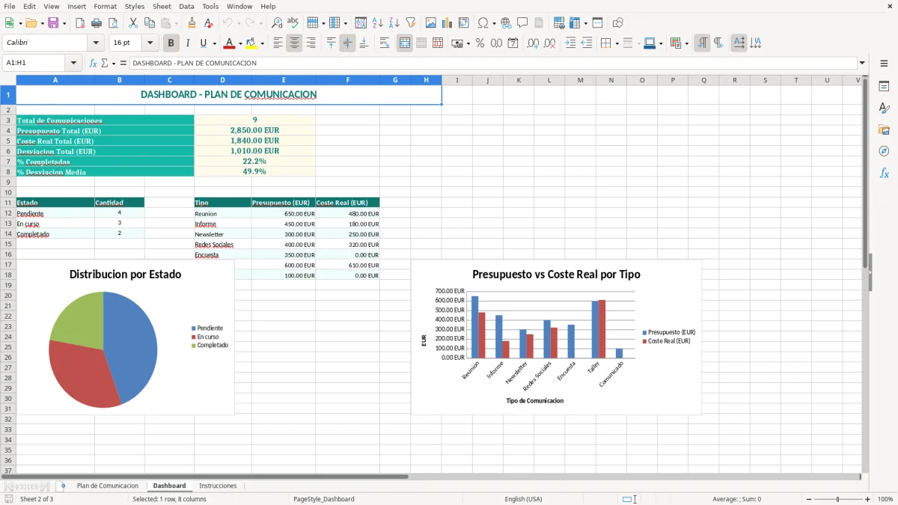Insert a comment
Viewport: 898px width, 505px height.
coord(522,23)
